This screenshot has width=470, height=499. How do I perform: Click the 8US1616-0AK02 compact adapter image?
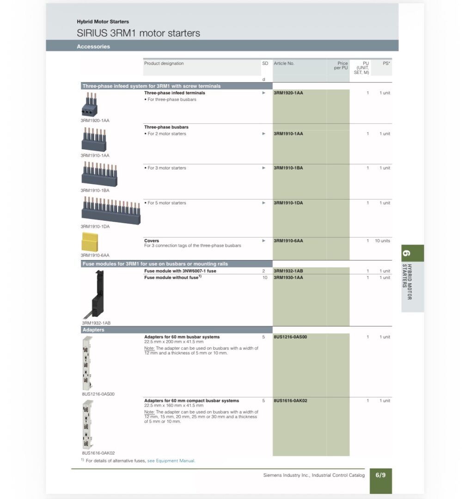(87, 425)
